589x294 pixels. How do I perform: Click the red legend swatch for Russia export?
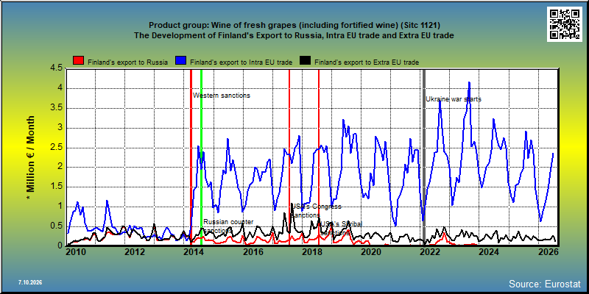click(79, 62)
